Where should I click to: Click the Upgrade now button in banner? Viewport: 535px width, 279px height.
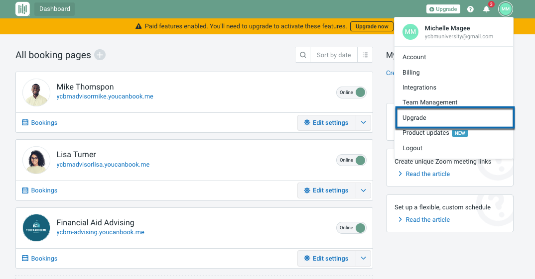tap(372, 26)
